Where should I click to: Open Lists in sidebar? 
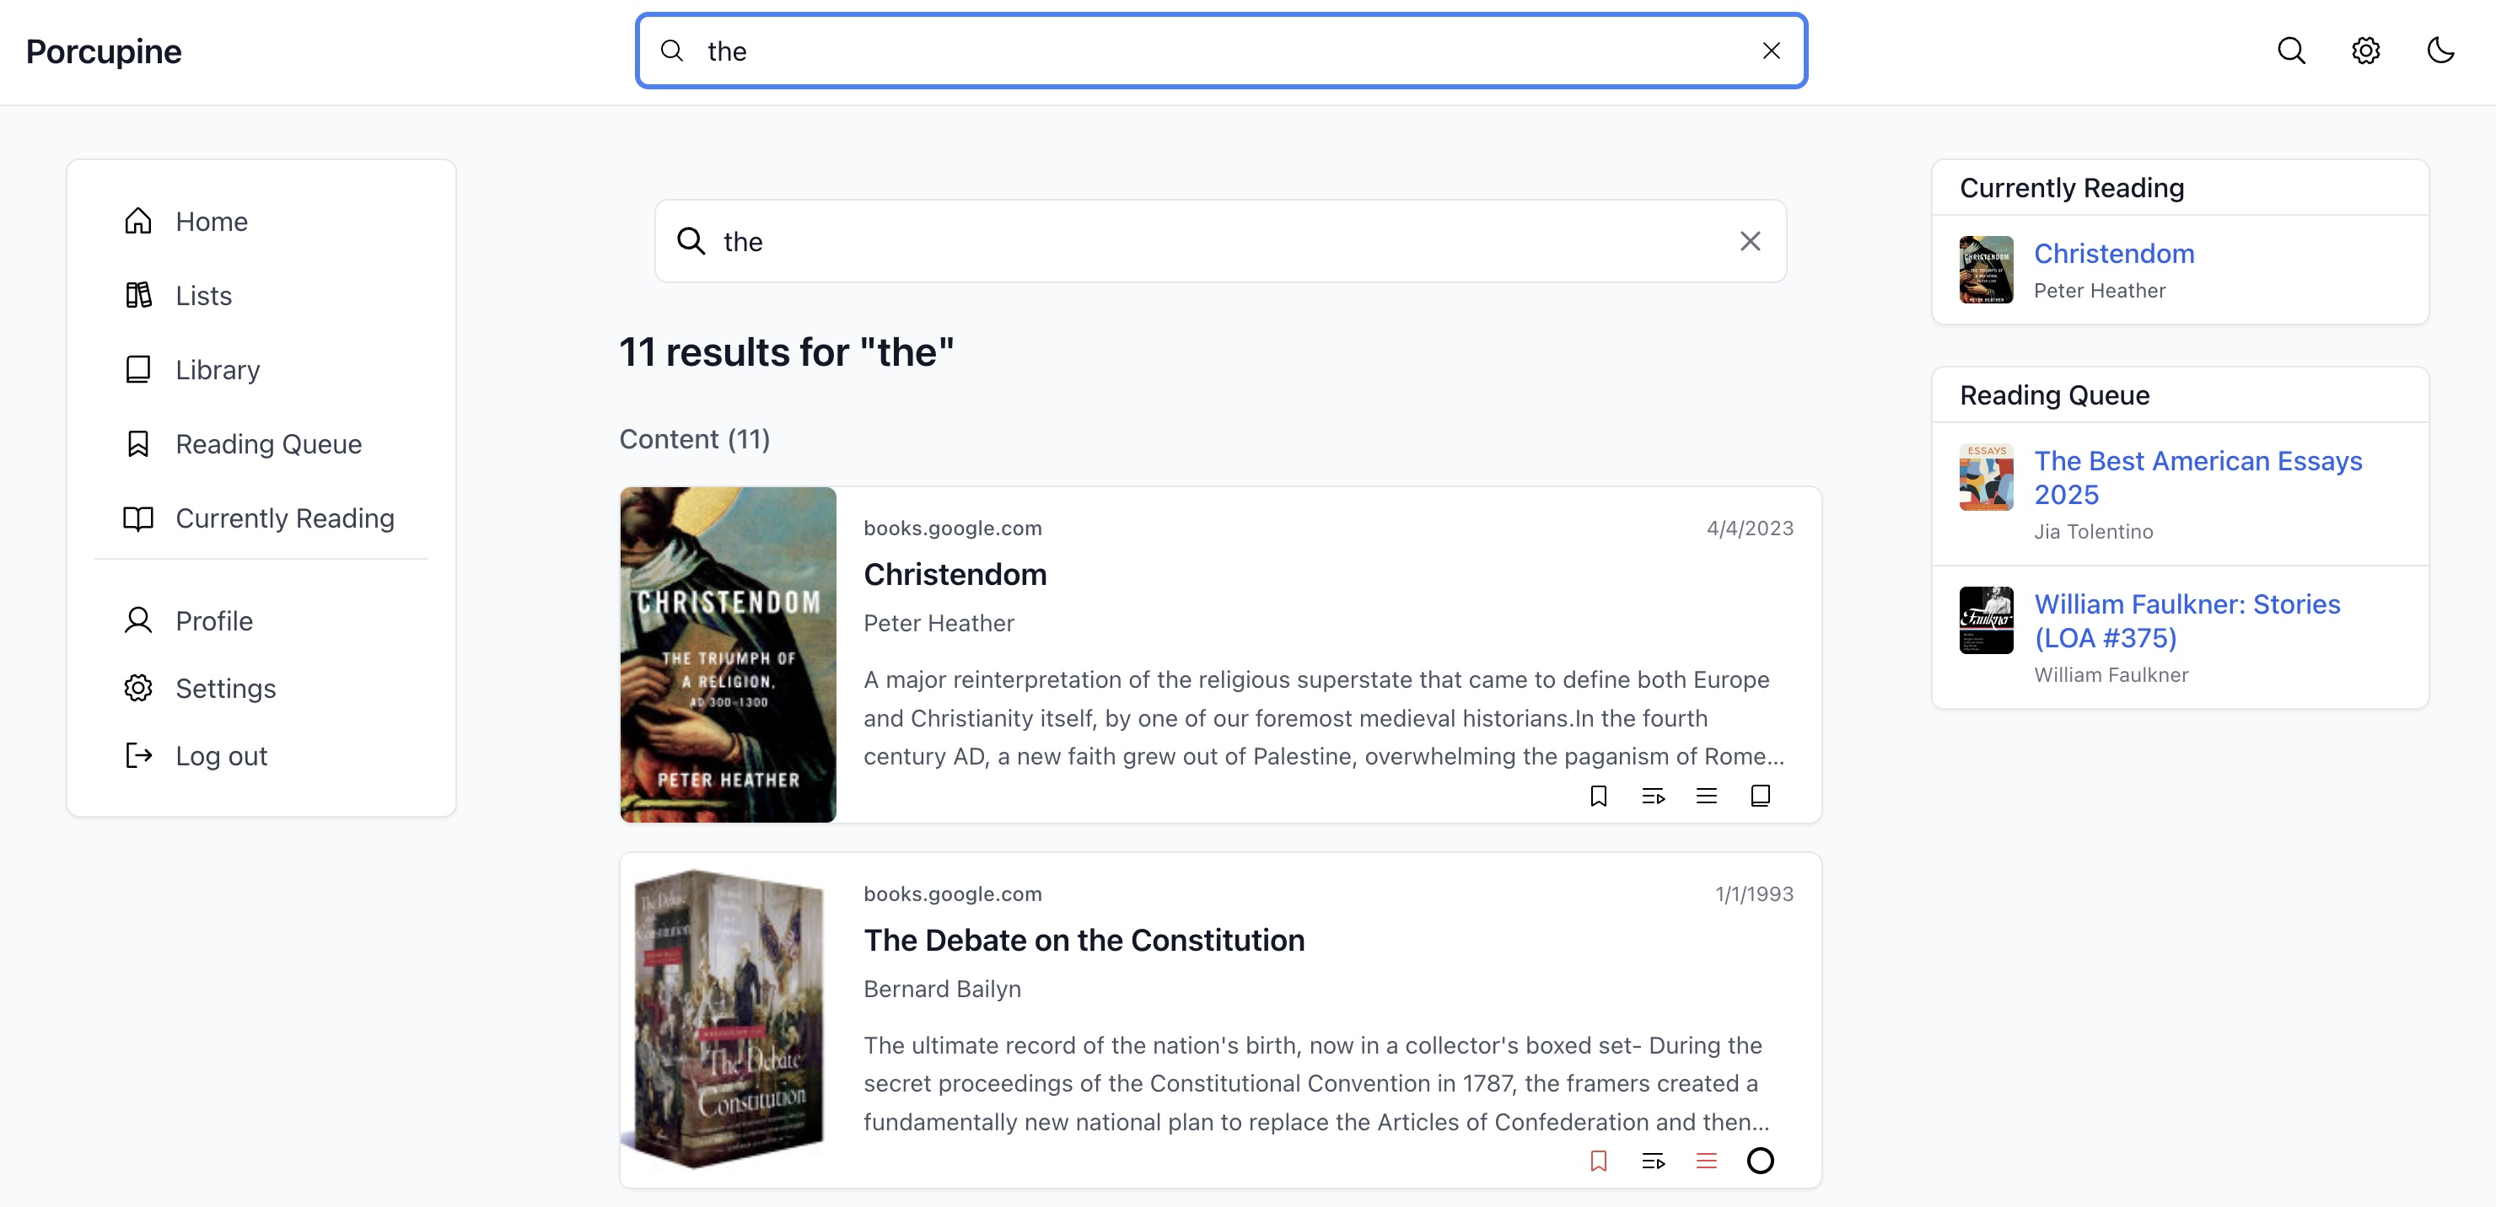203,296
